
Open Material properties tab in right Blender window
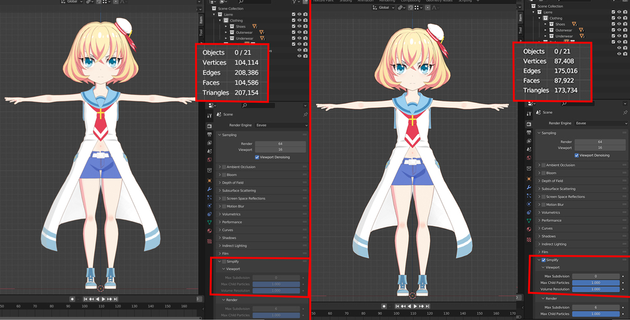[528, 229]
